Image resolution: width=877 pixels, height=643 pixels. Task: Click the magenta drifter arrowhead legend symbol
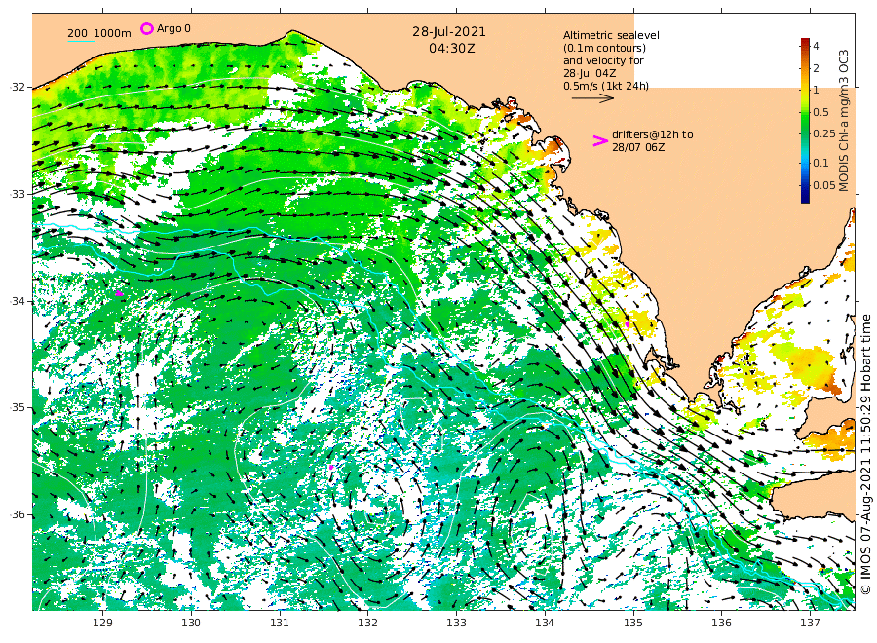point(600,141)
